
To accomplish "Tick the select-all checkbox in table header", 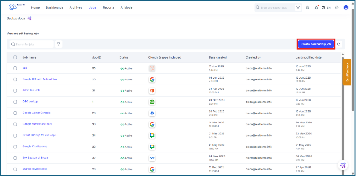I will pyautogui.click(x=15, y=57).
